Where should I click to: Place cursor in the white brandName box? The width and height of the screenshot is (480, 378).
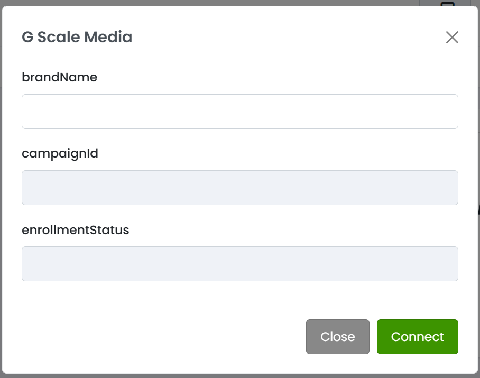239,112
